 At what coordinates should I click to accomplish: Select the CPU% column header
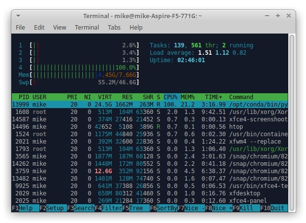pyautogui.click(x=170, y=97)
